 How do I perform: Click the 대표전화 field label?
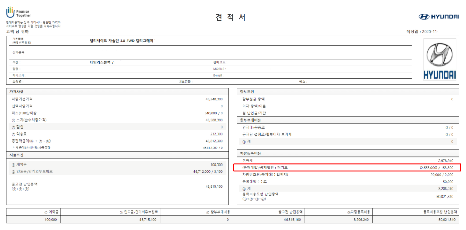coord(186,82)
